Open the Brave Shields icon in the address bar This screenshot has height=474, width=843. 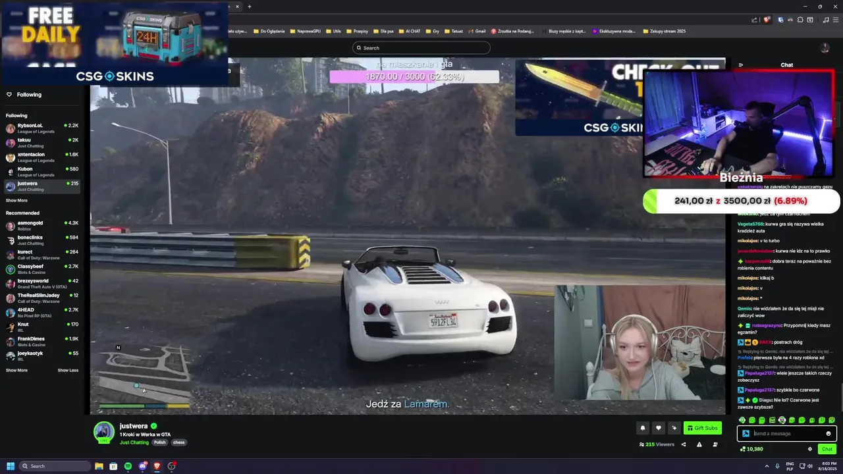(766, 20)
